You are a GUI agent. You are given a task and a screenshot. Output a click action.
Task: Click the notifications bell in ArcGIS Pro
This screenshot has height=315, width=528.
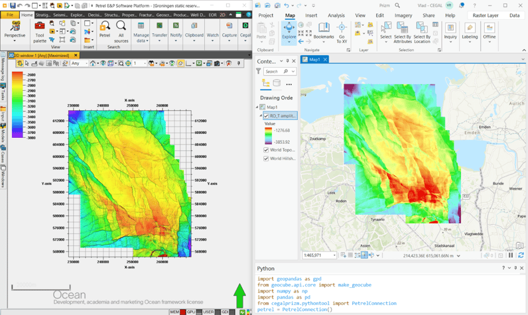tap(462, 5)
